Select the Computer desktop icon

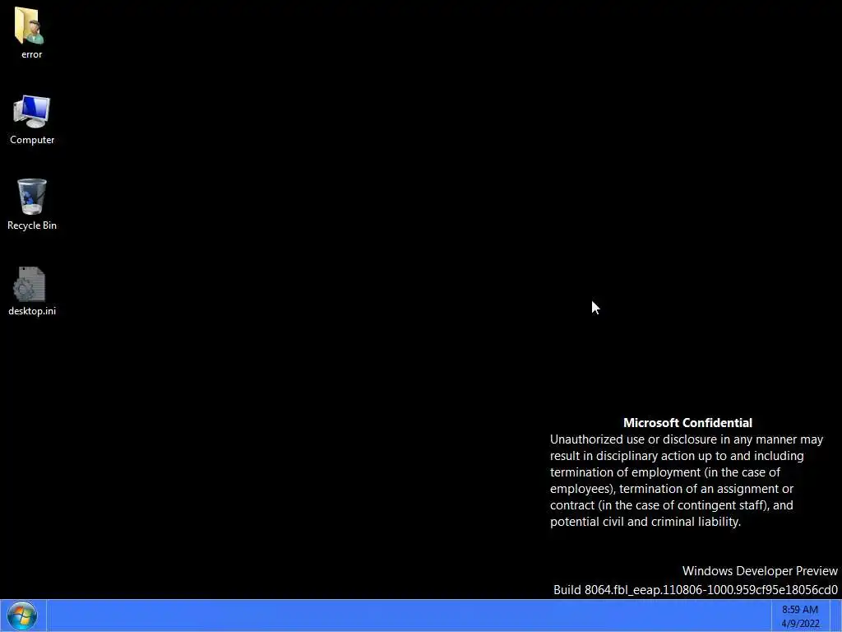pos(31,112)
